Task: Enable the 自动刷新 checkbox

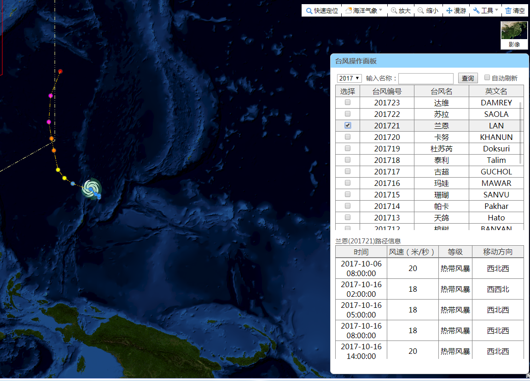Action: pos(487,78)
